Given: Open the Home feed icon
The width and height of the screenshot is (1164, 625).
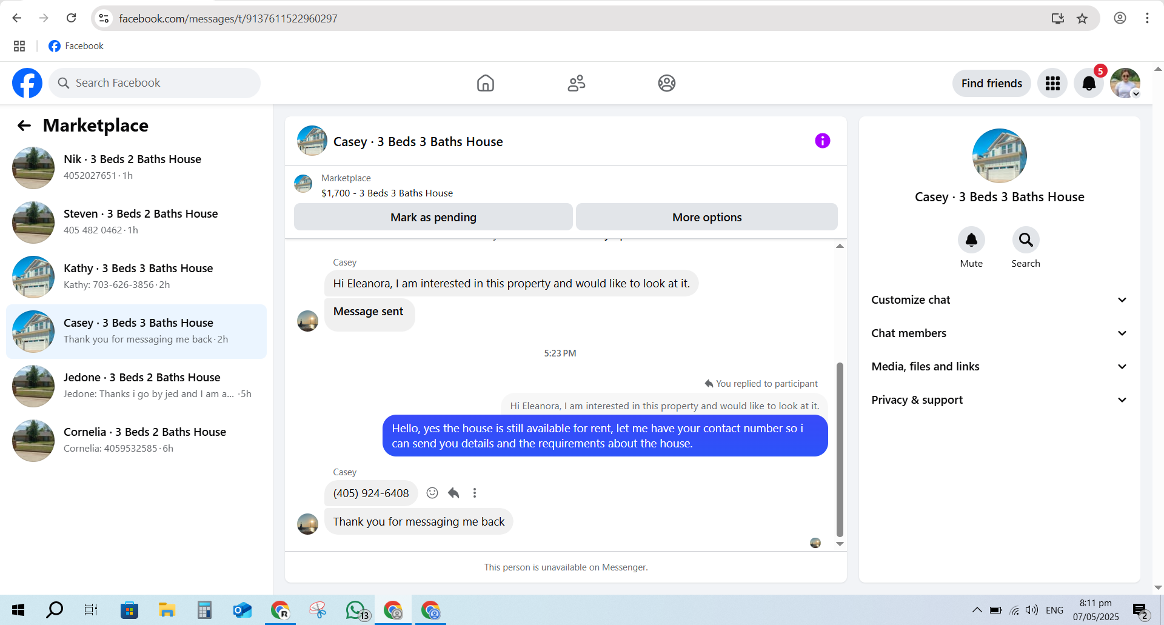Looking at the screenshot, I should pos(486,83).
